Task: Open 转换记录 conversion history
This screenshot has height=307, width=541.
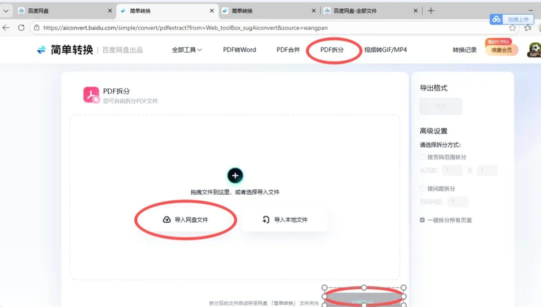Action: tap(464, 50)
